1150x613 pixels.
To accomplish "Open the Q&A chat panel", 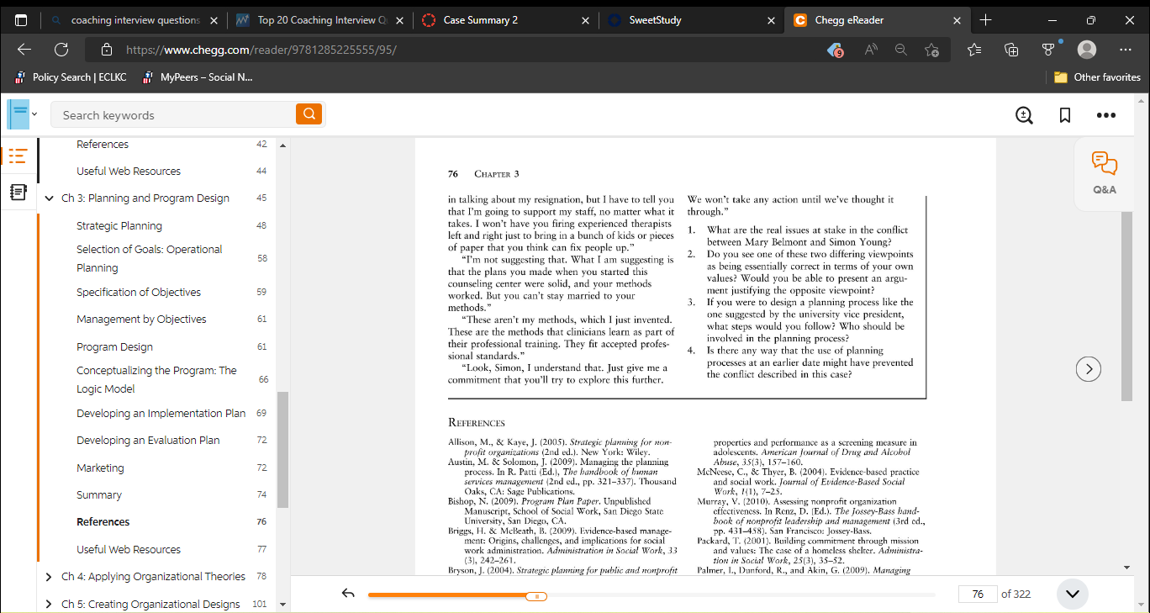I will click(1105, 173).
